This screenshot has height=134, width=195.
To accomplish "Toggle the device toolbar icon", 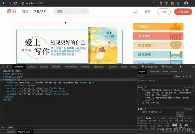I will click(x=8, y=67).
